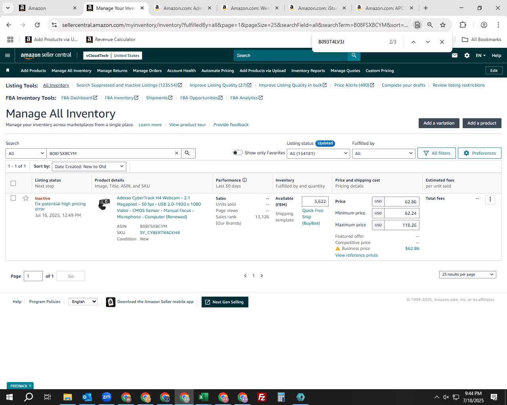Open Account Health in navigation bar

pyautogui.click(x=181, y=71)
